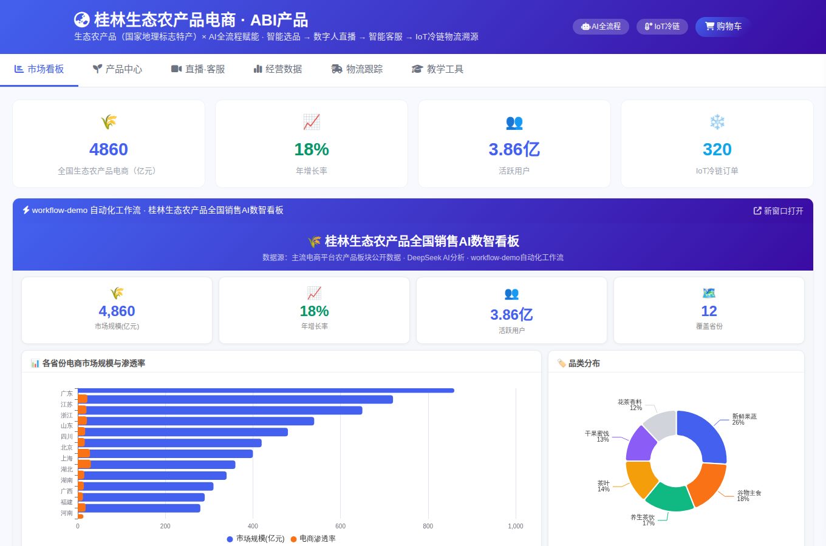The height and width of the screenshot is (546, 826).
Task: Switch to the 物流跟踪 tab
Action: (357, 69)
